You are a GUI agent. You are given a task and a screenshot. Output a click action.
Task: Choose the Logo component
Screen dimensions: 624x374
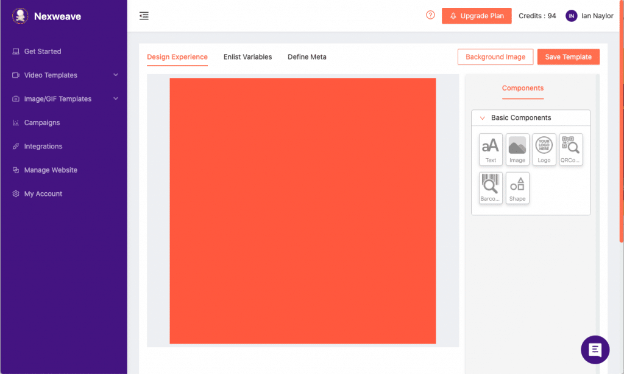(544, 149)
